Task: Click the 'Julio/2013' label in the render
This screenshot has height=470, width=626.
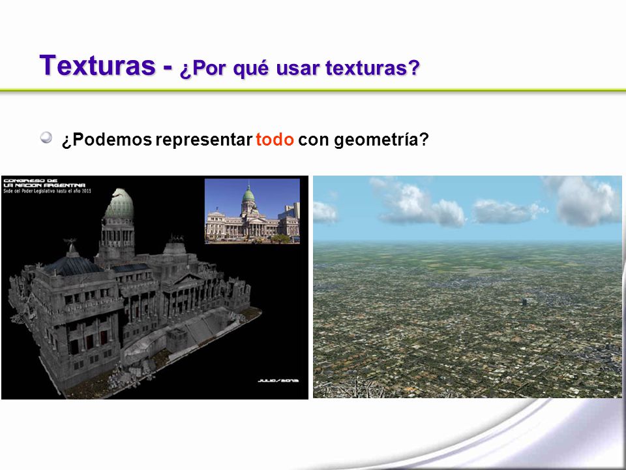Action: [x=278, y=381]
